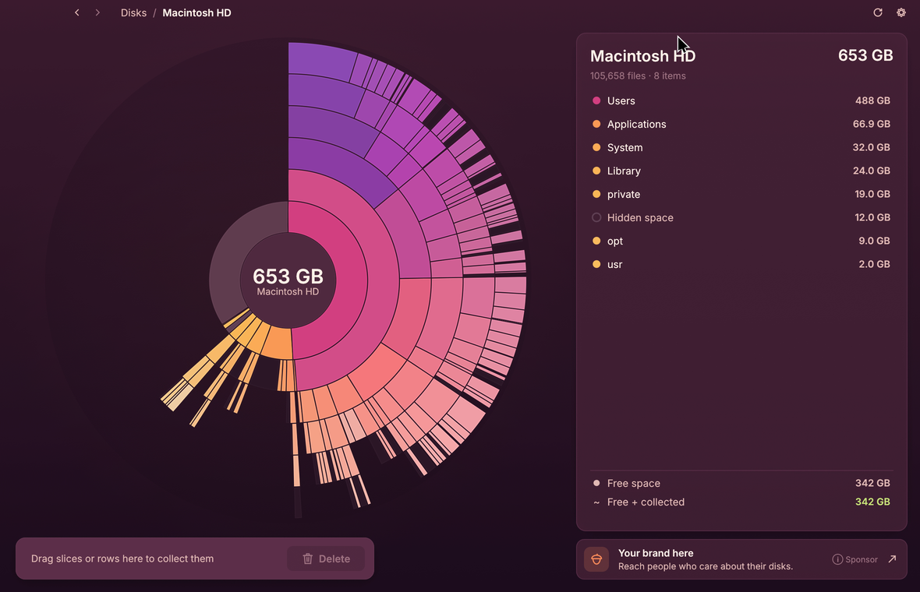
Task: Select the Applications row
Action: pyautogui.click(x=741, y=125)
